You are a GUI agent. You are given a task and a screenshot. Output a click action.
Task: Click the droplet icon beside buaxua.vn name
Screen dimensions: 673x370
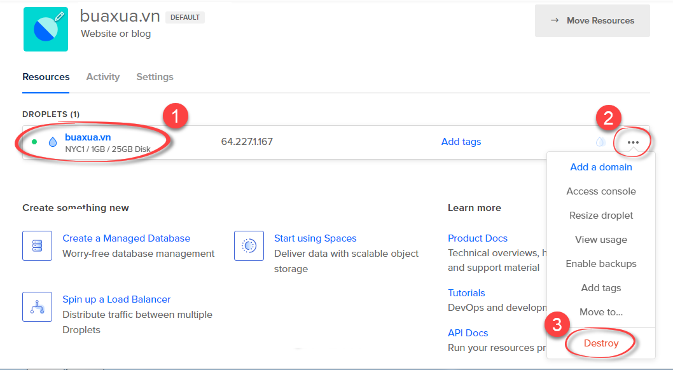[53, 142]
